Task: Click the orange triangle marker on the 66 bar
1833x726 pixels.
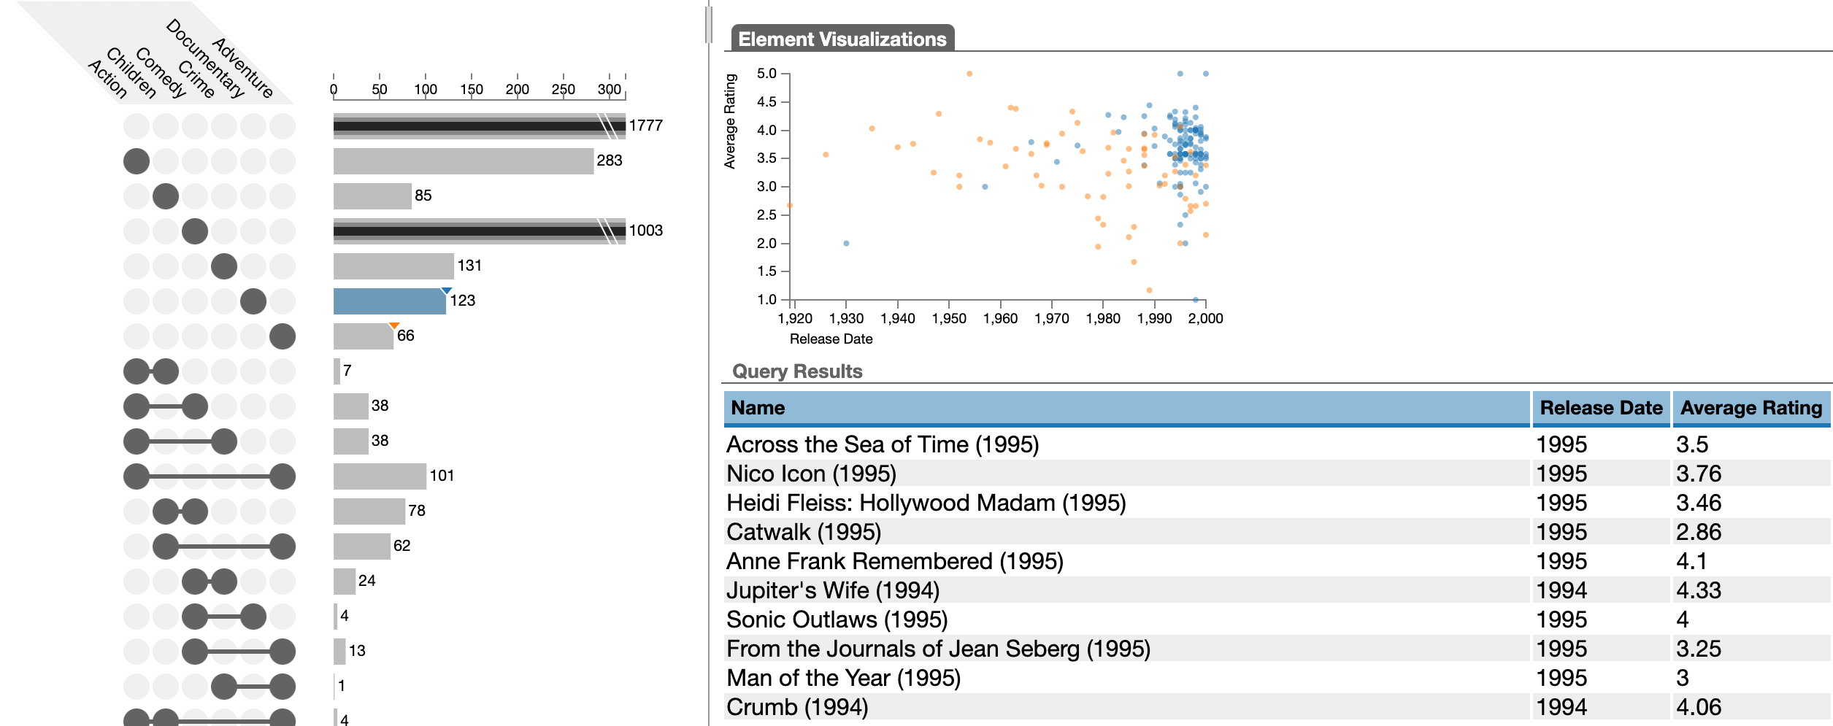Action: [x=394, y=325]
